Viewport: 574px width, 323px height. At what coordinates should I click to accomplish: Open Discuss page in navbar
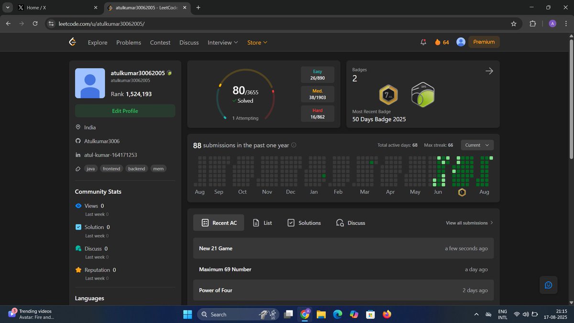pyautogui.click(x=189, y=42)
